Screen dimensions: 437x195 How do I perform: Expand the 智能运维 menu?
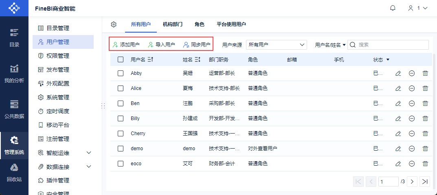[x=89, y=153]
